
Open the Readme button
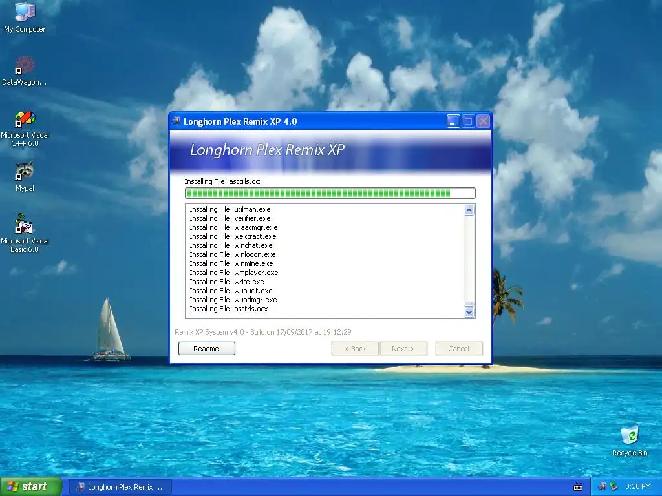(206, 349)
